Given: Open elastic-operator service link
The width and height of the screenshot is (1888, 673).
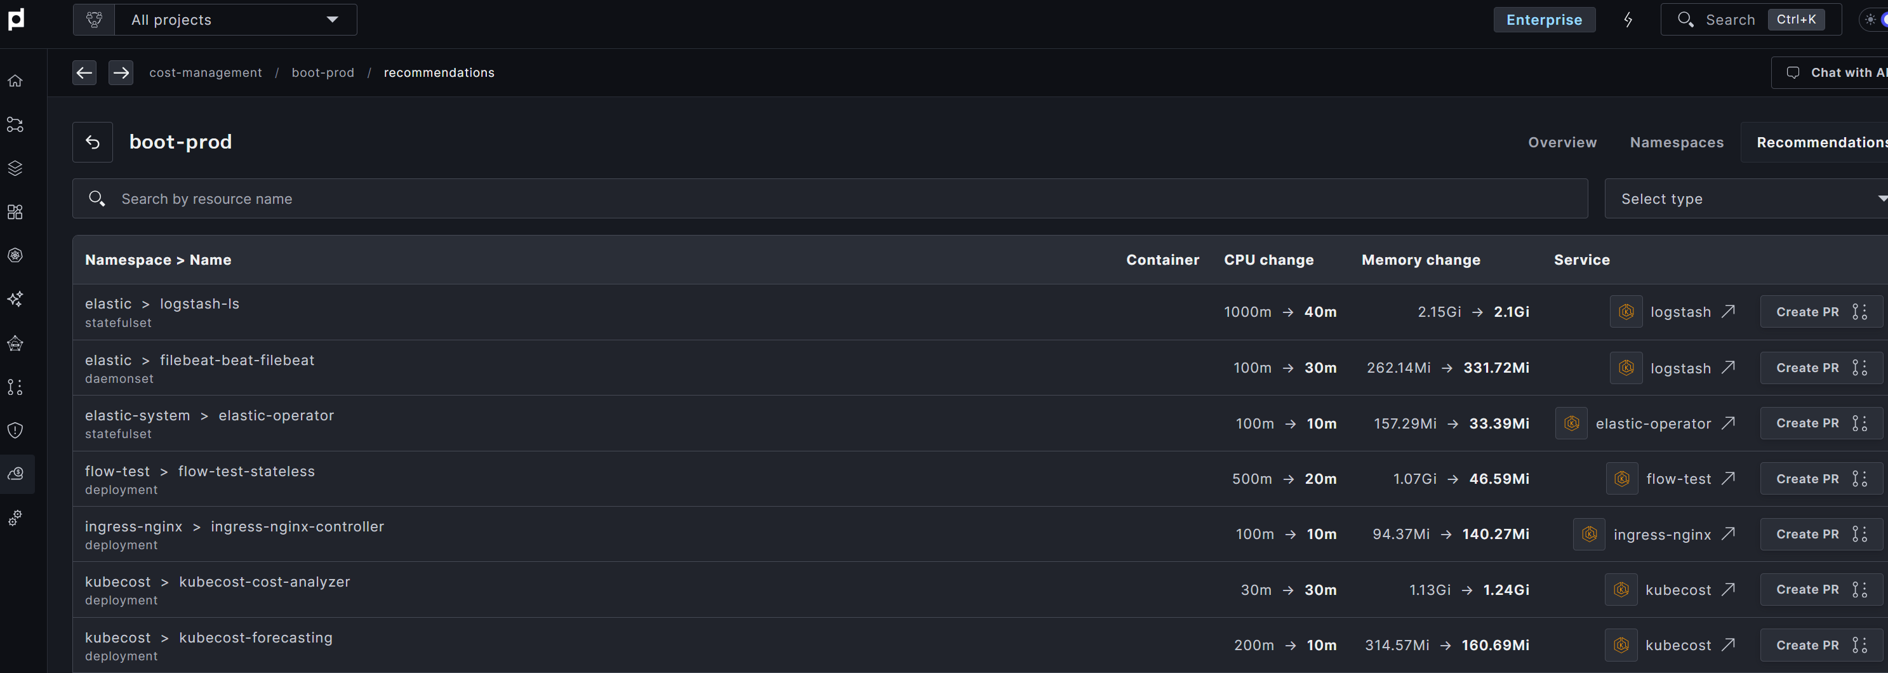Looking at the screenshot, I should [x=1665, y=423].
